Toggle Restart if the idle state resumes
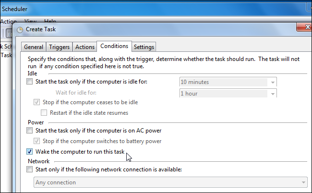The height and width of the screenshot is (193, 312). [44, 113]
